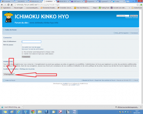Expand the downloaded jpg file options arrow
This screenshot has width=143, height=114.
coord(22,107)
